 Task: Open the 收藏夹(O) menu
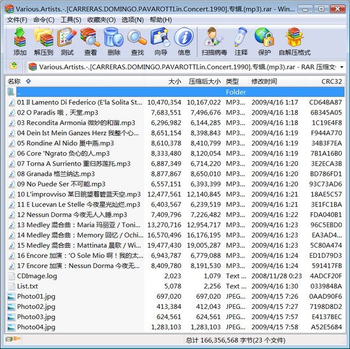[x=101, y=20]
